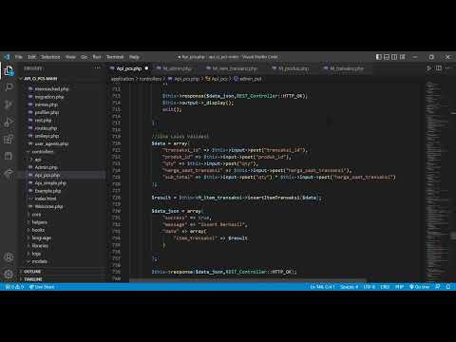This screenshot has width=456, height=342.
Task: Open the notifications bell in the status bar
Action: pyautogui.click(x=448, y=287)
